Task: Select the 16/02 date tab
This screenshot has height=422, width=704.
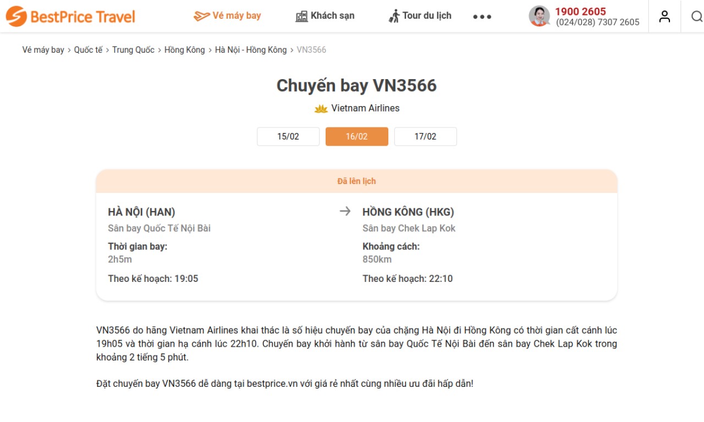Action: click(x=357, y=136)
